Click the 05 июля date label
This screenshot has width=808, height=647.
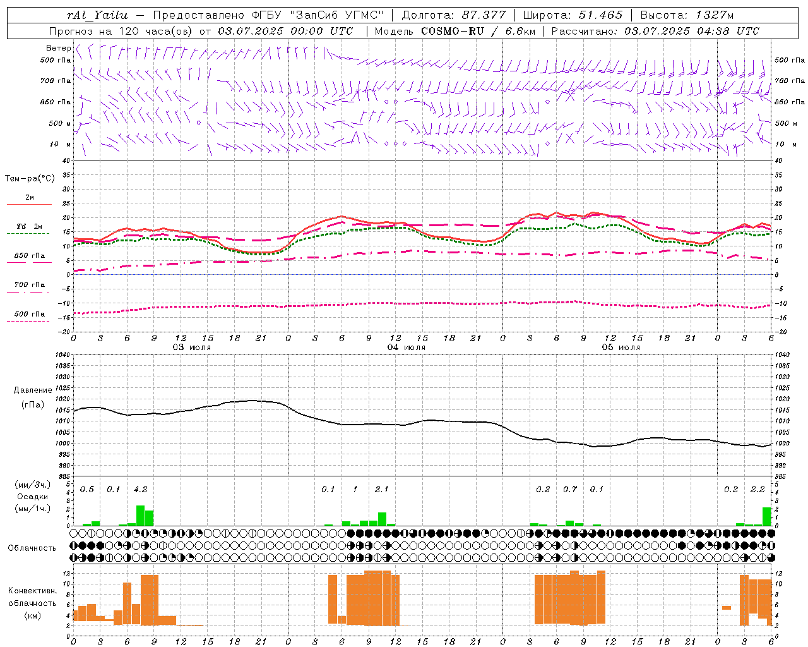[621, 348]
